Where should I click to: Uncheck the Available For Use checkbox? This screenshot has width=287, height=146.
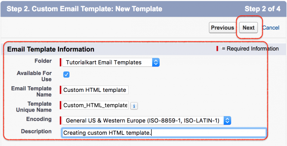click(67, 74)
